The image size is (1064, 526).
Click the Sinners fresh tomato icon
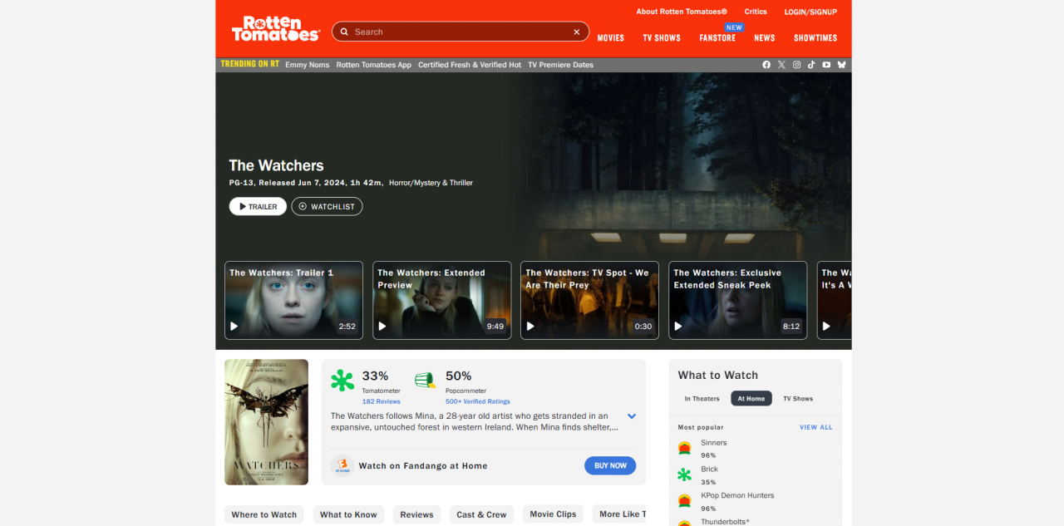684,449
